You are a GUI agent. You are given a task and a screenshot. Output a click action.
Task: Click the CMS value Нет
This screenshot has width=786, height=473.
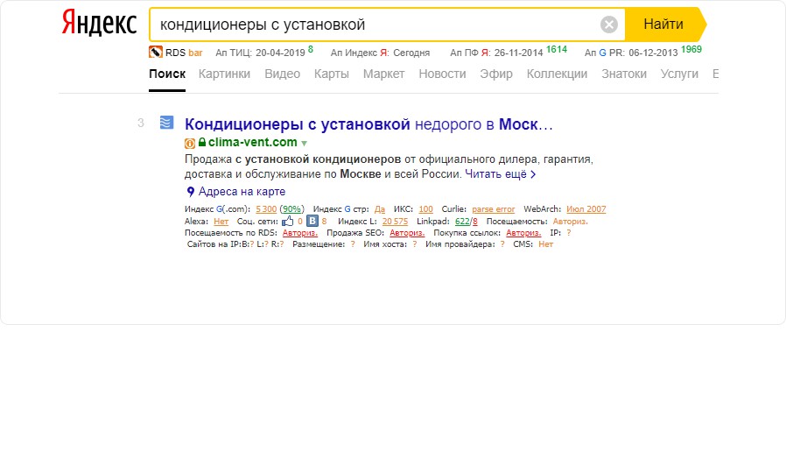pos(545,244)
